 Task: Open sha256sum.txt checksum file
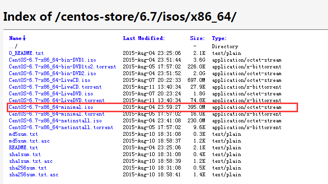pyautogui.click(x=28, y=168)
